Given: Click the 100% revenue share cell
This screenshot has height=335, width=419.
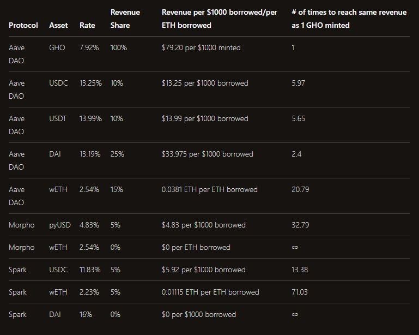Looking at the screenshot, I should coord(119,48).
